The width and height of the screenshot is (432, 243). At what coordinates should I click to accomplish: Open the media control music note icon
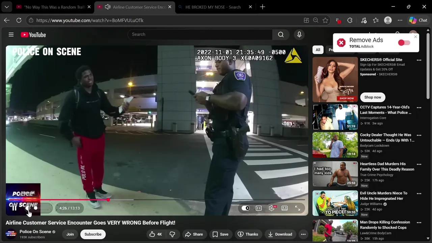363,20
